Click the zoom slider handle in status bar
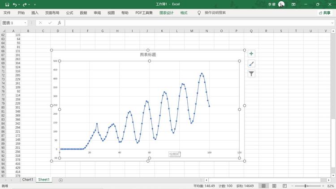The height and width of the screenshot is (189, 336). coord(306,186)
